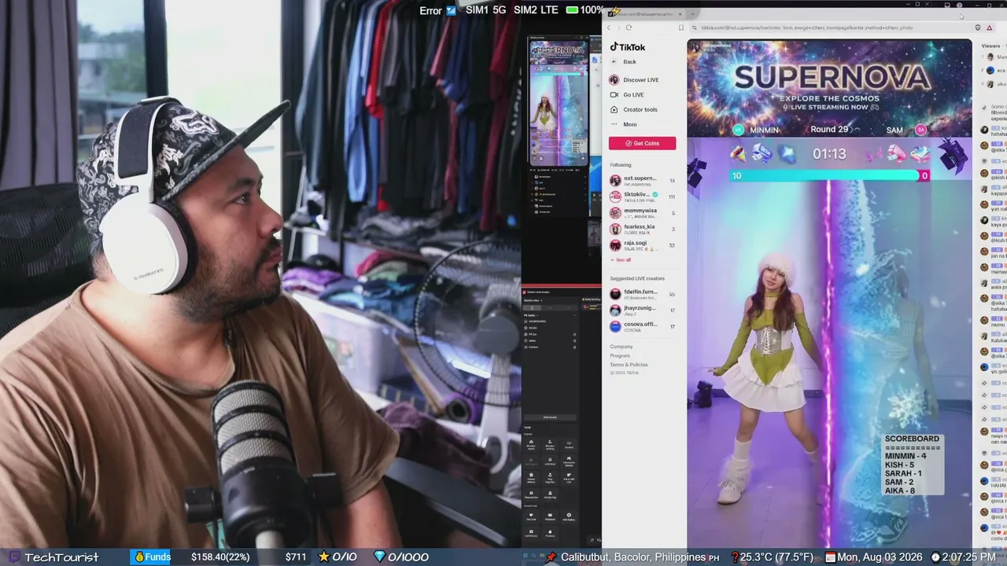Click the Funds indicator in the bottom bar
This screenshot has width=1007, height=566.
tap(151, 557)
